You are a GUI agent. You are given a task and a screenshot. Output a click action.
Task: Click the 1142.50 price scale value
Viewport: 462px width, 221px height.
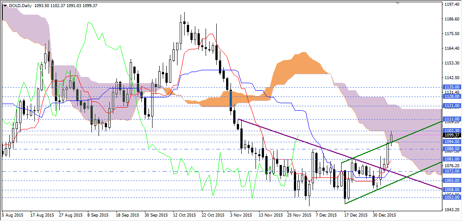click(x=452, y=77)
